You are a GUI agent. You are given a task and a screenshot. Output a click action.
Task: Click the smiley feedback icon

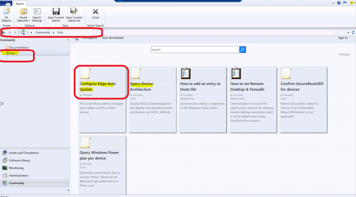[x=352, y=3]
